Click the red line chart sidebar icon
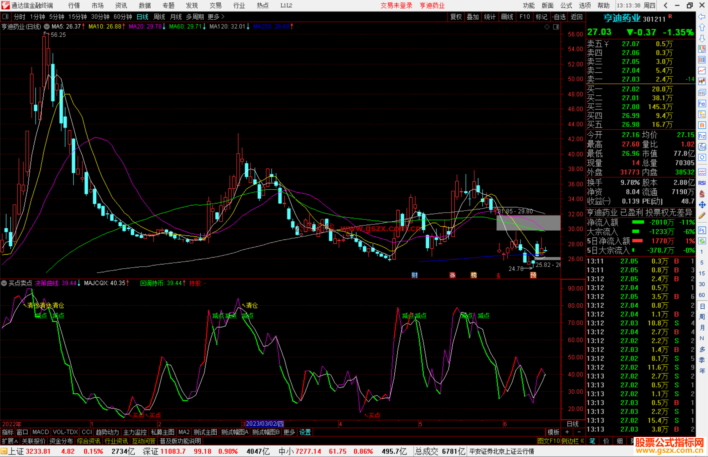 click(x=702, y=70)
